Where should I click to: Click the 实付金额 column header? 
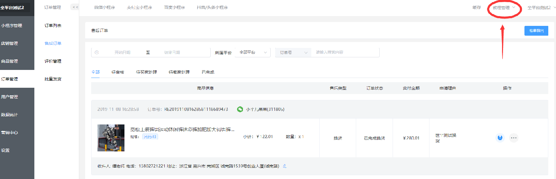[411, 88]
